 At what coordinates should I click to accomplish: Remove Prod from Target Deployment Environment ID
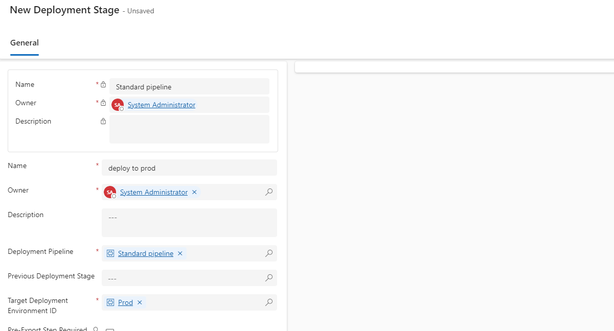coord(139,302)
